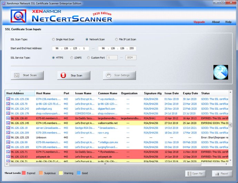Click the row icon for 96.126.125.63
The height and width of the screenshot is (183, 238).
click(x=8, y=157)
